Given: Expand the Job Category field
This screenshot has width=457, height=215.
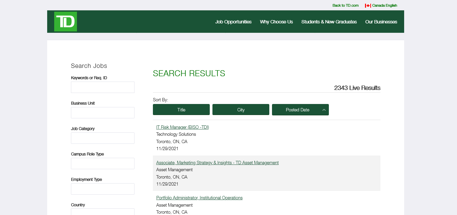Looking at the screenshot, I should (103, 138).
